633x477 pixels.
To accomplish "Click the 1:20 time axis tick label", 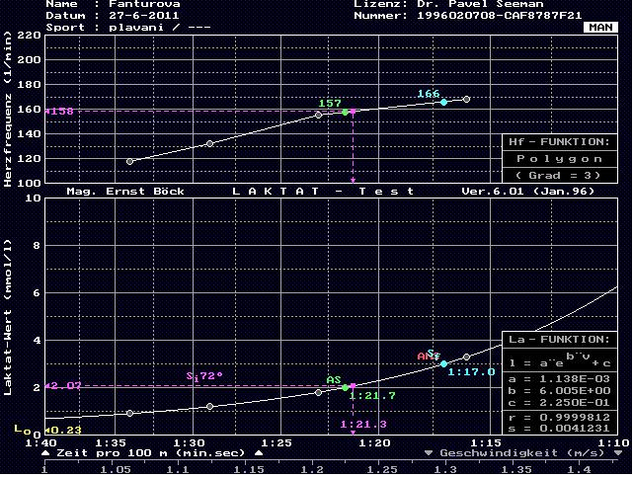I will click(374, 442).
